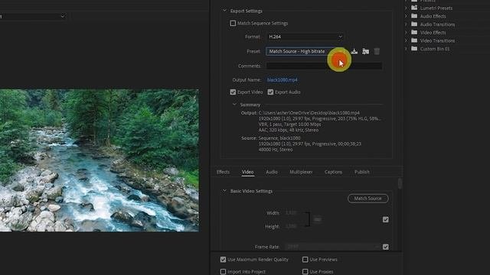Click the export settings vertical scrollbar
The height and width of the screenshot is (275, 490).
[400, 183]
